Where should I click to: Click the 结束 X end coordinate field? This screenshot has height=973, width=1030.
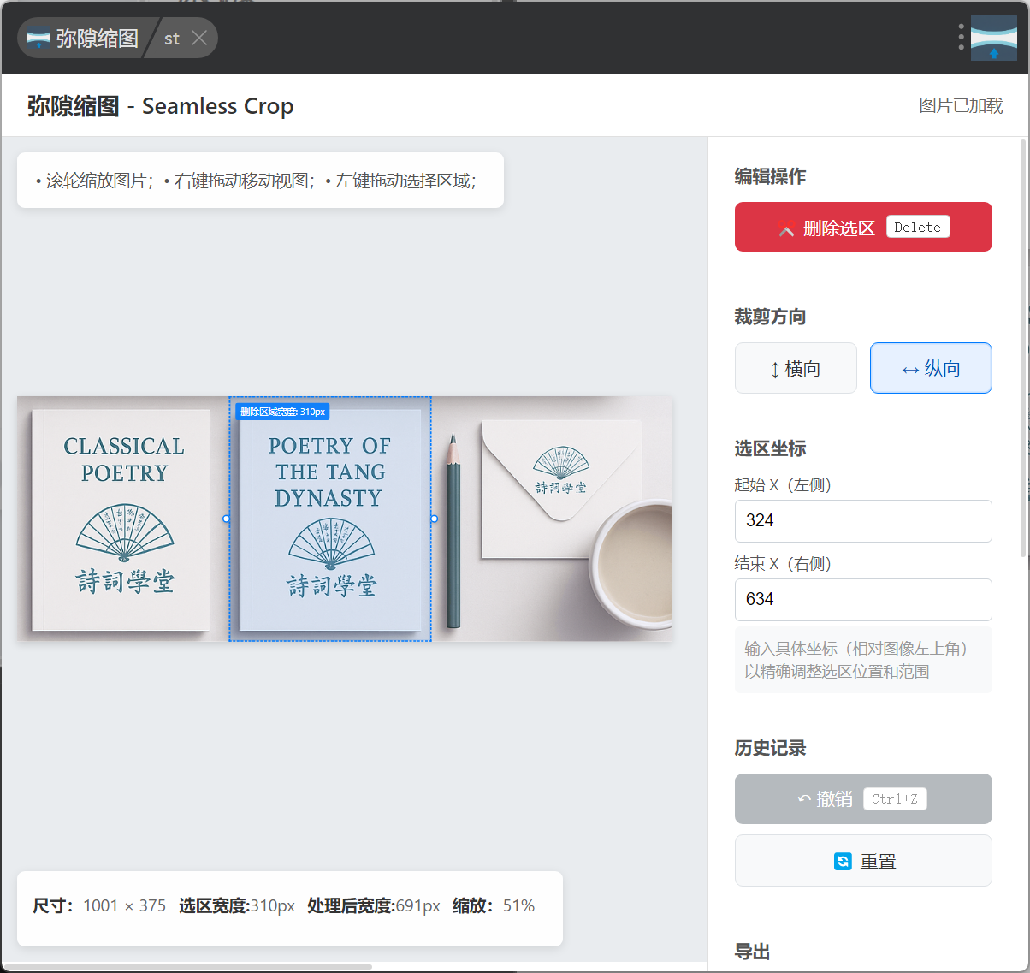862,599
